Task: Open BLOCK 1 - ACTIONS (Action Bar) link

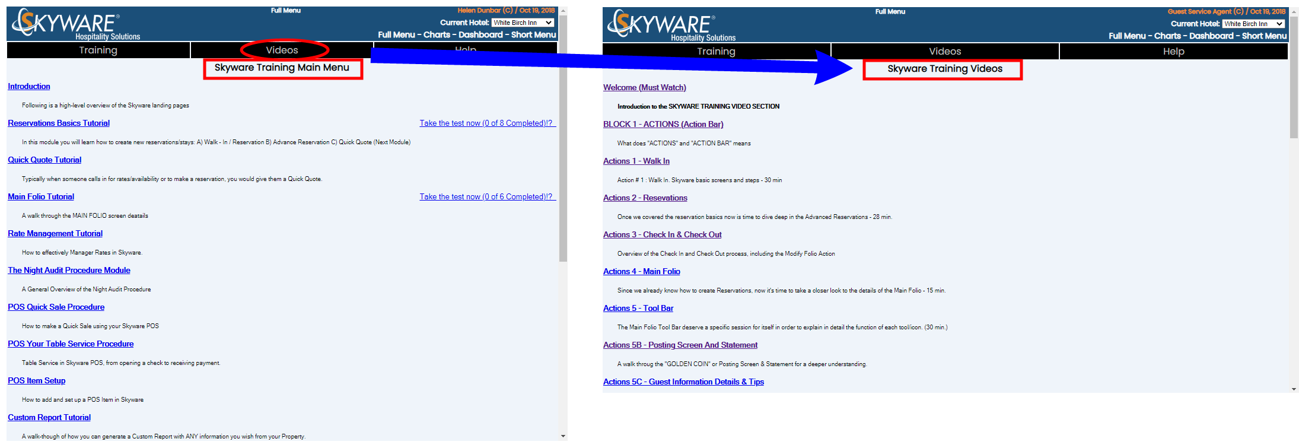Action: click(663, 125)
